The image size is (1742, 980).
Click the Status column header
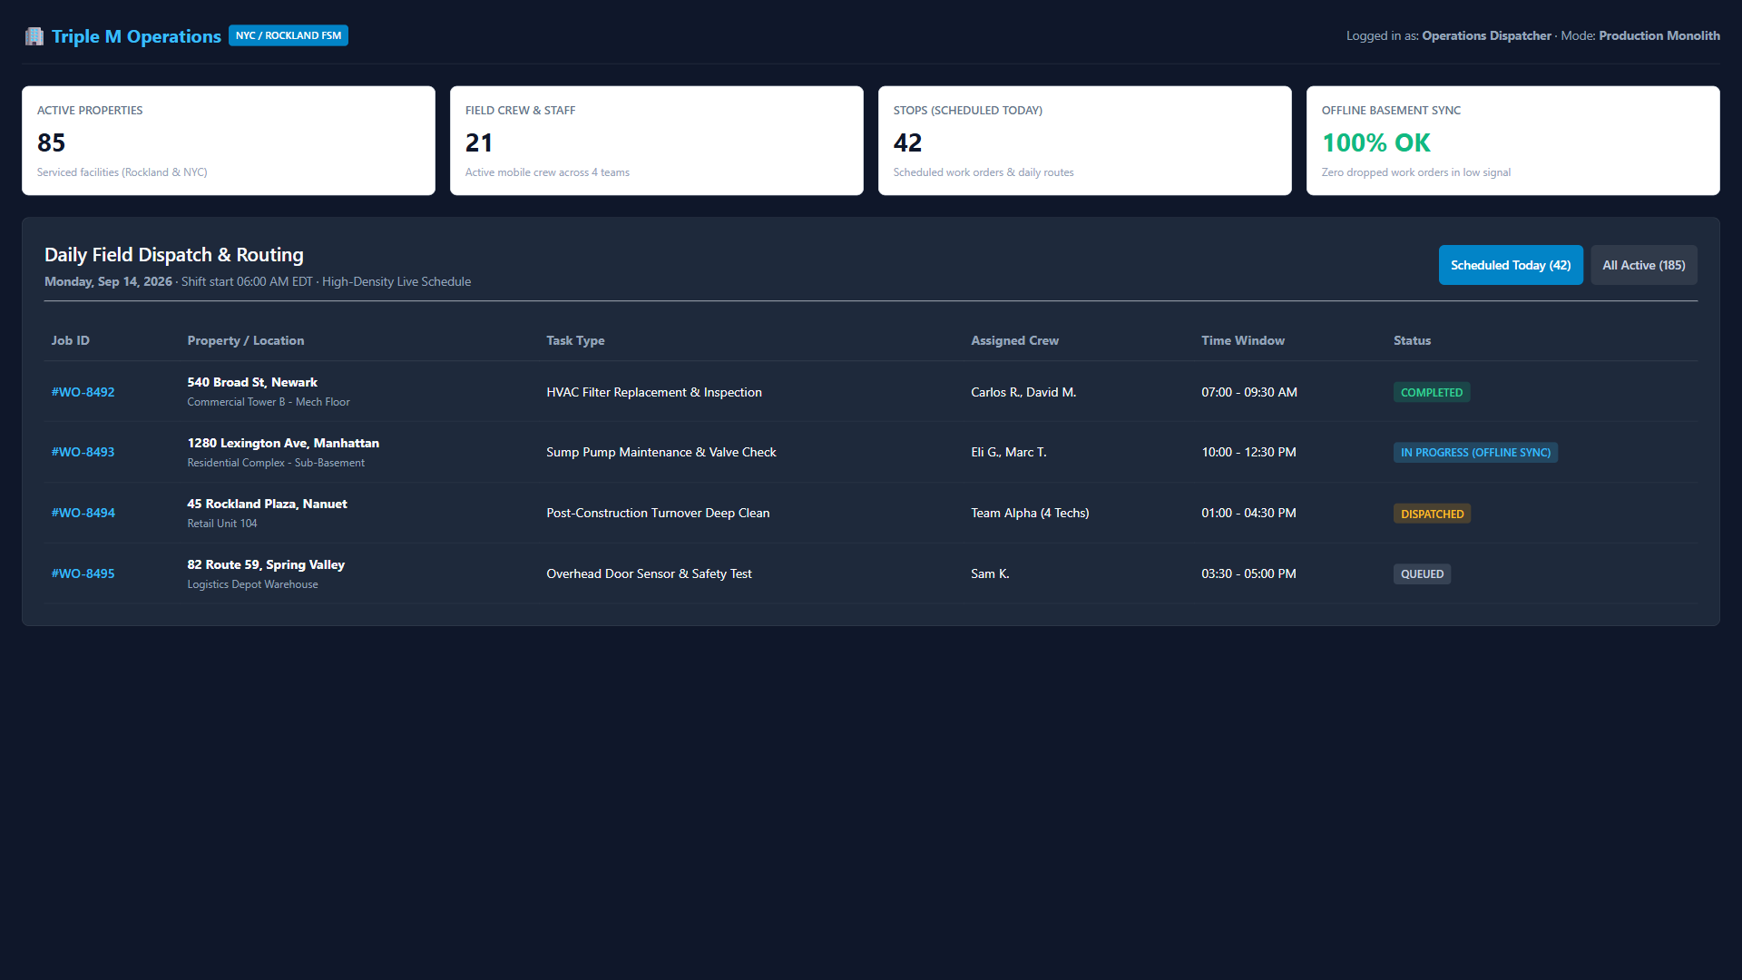click(x=1412, y=340)
